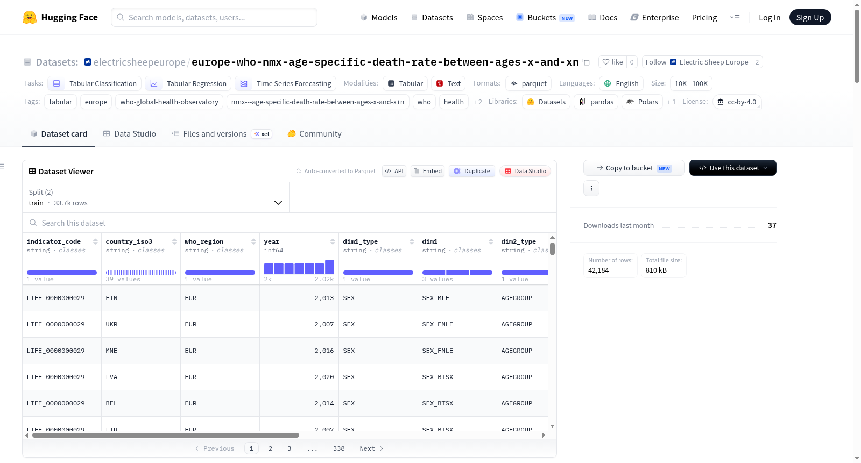Sort the country_iso3 column

pyautogui.click(x=174, y=241)
